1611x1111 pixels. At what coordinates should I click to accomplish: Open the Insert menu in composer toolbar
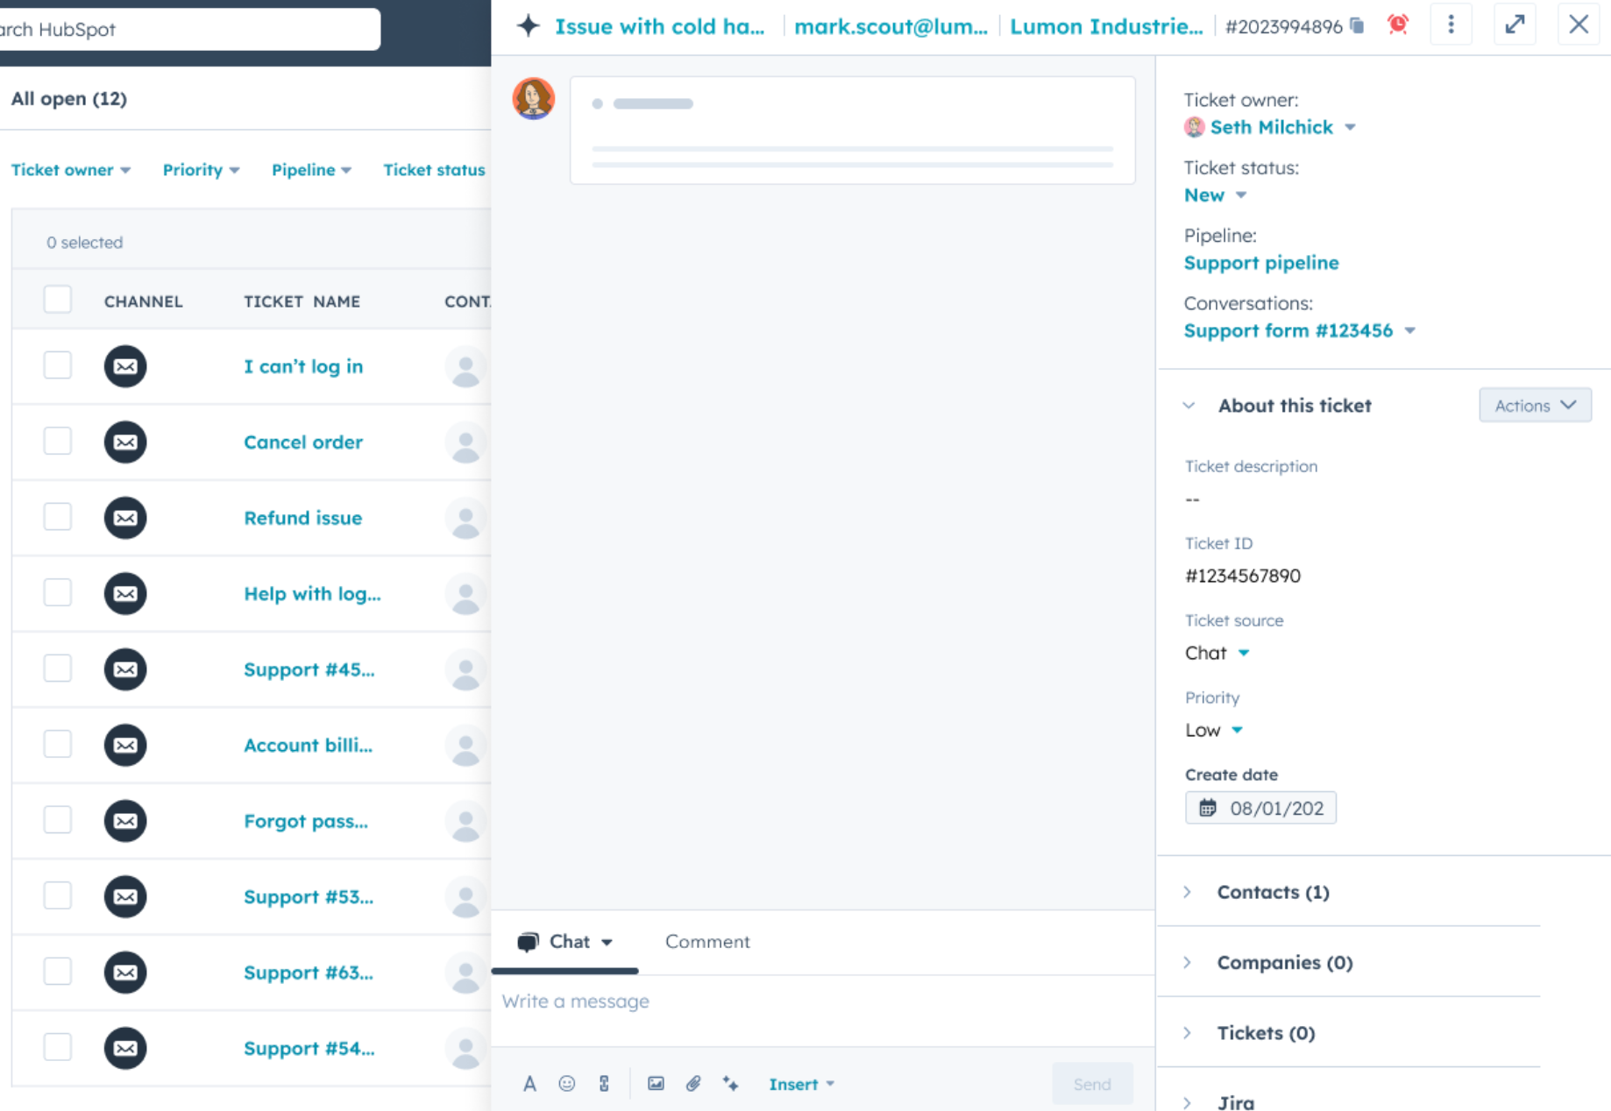pos(801,1084)
